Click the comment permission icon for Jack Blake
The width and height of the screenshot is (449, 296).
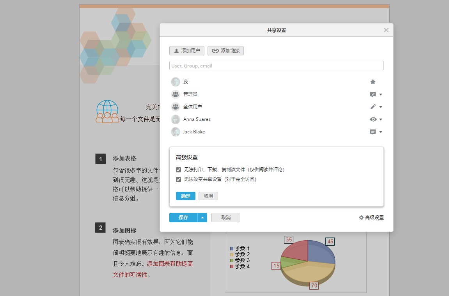373,131
